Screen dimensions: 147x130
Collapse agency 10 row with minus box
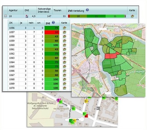(x=5, y=16)
